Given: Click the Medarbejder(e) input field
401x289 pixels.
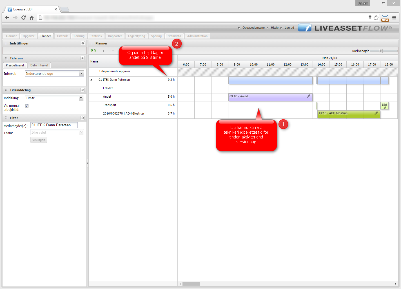Looking at the screenshot, I should 54,125.
